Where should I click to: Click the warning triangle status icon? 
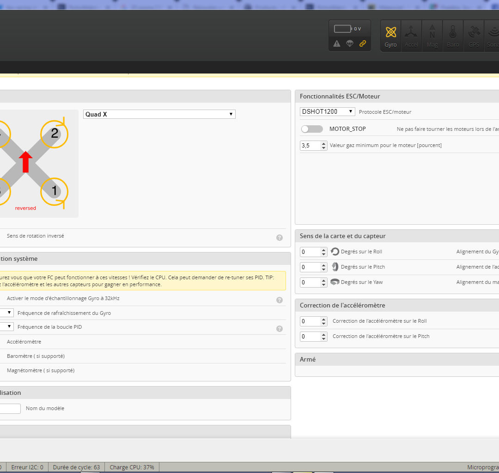pyautogui.click(x=337, y=43)
